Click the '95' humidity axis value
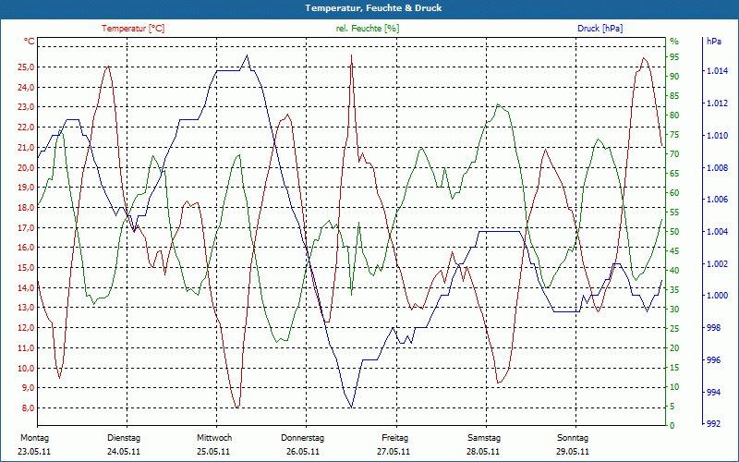This screenshot has width=739, height=462. pos(674,57)
